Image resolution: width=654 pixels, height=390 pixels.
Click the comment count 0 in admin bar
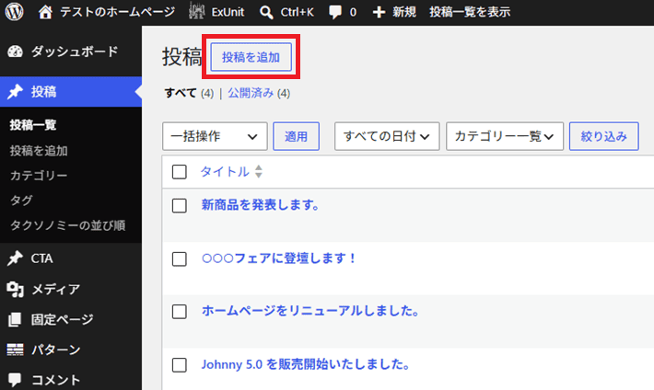coord(354,13)
